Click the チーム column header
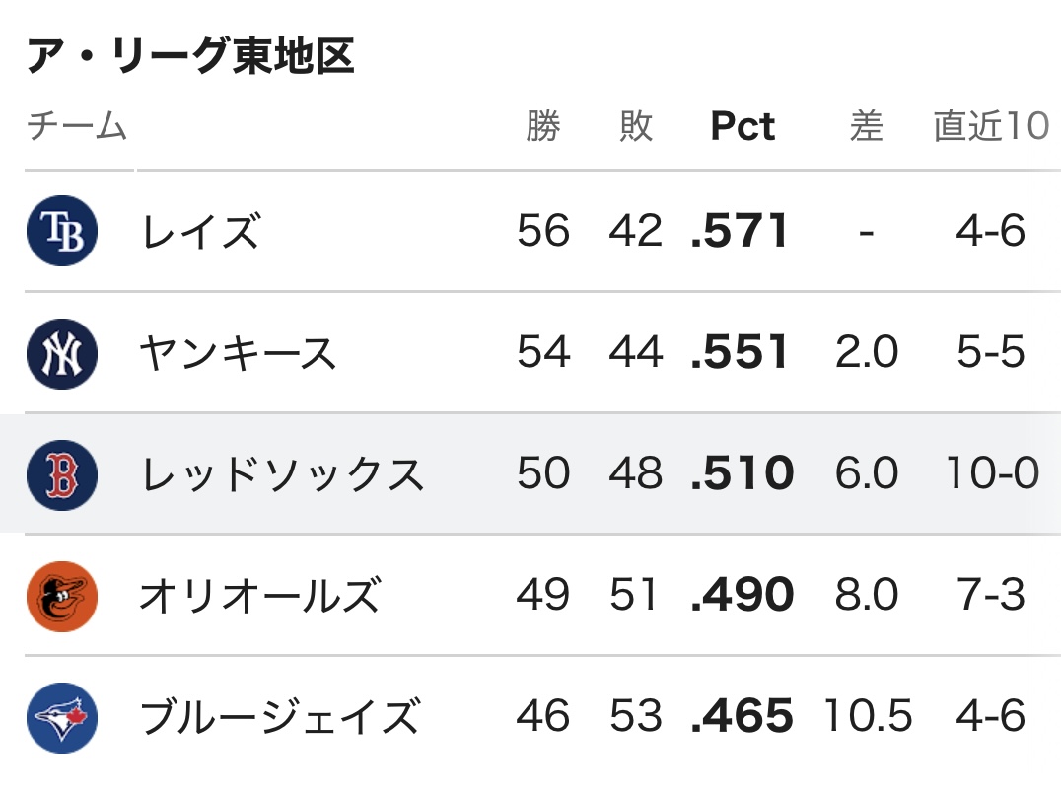The height and width of the screenshot is (796, 1061). 77,126
